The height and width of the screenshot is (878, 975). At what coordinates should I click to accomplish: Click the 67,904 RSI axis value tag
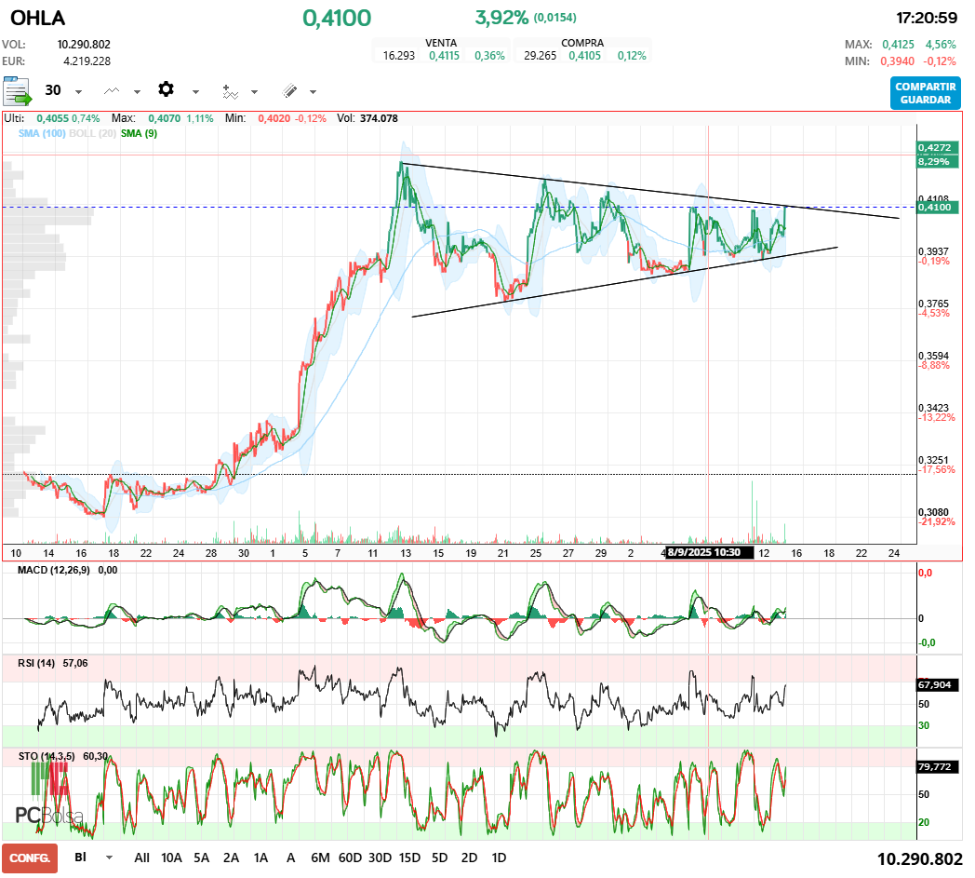point(935,684)
